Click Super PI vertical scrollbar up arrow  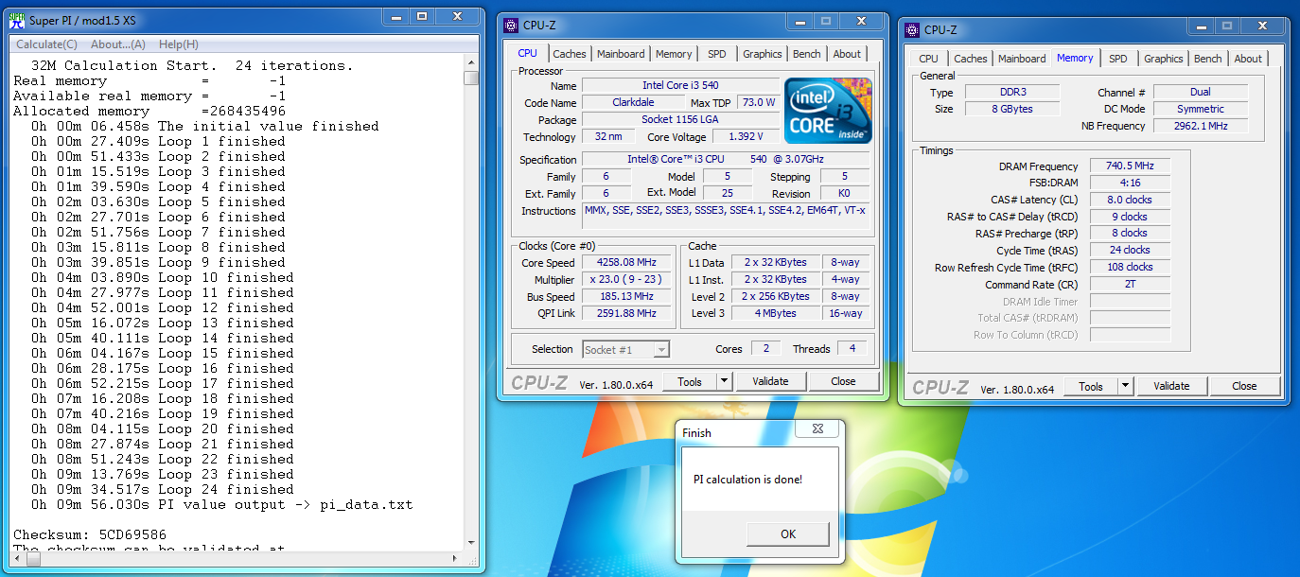pos(471,62)
